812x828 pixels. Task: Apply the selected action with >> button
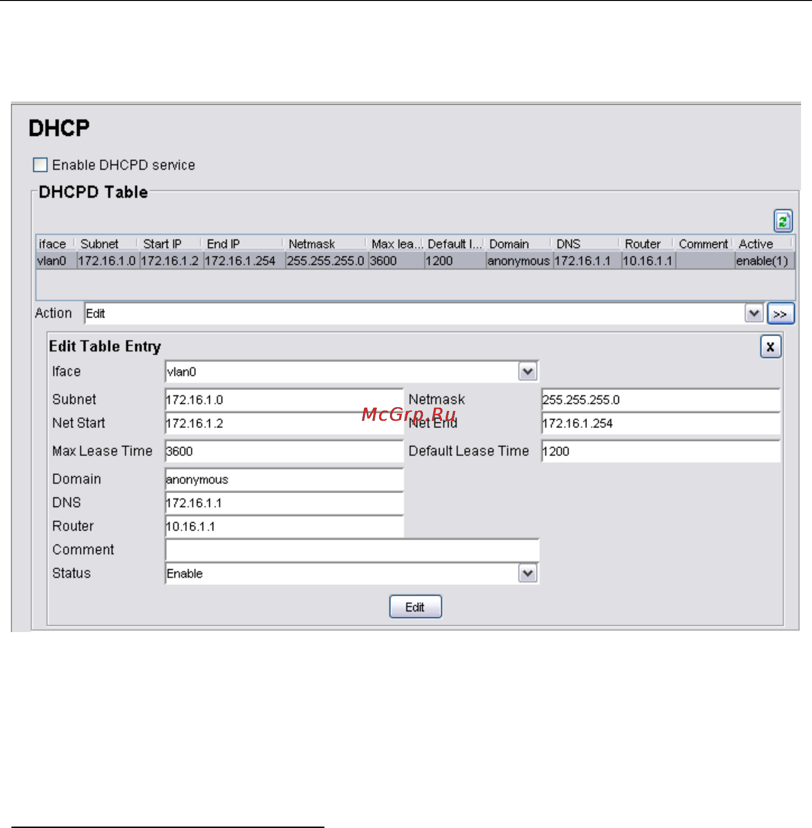coord(780,314)
